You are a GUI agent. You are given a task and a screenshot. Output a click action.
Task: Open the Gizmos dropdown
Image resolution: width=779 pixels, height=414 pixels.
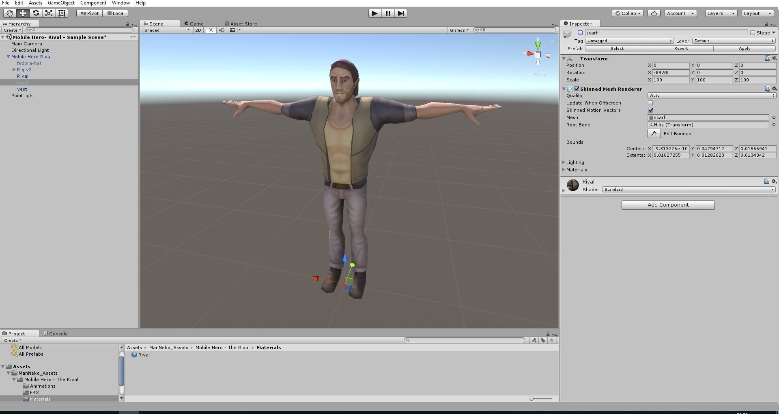459,30
